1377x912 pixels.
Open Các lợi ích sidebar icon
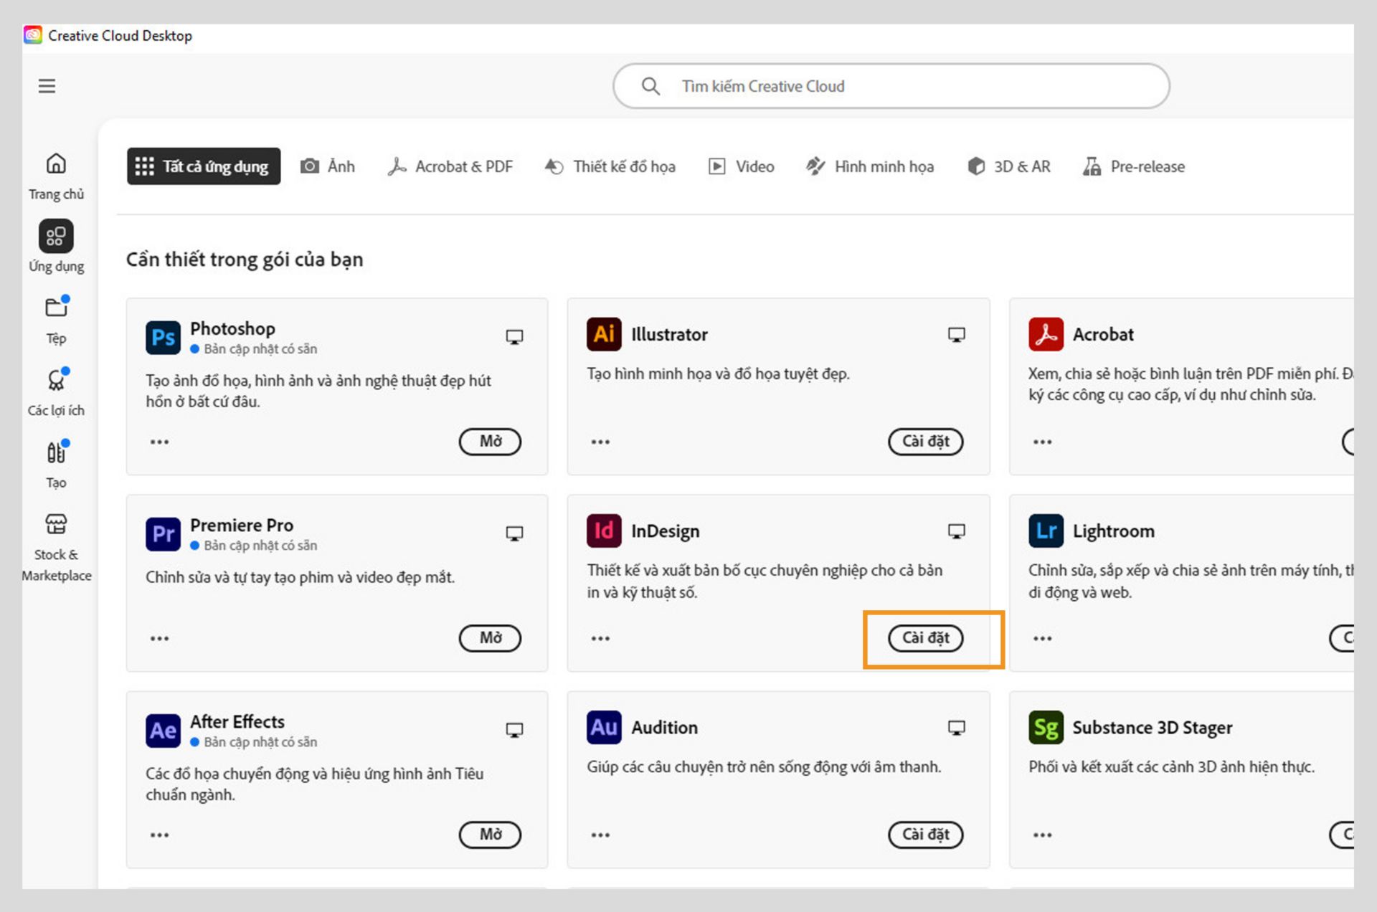(56, 380)
